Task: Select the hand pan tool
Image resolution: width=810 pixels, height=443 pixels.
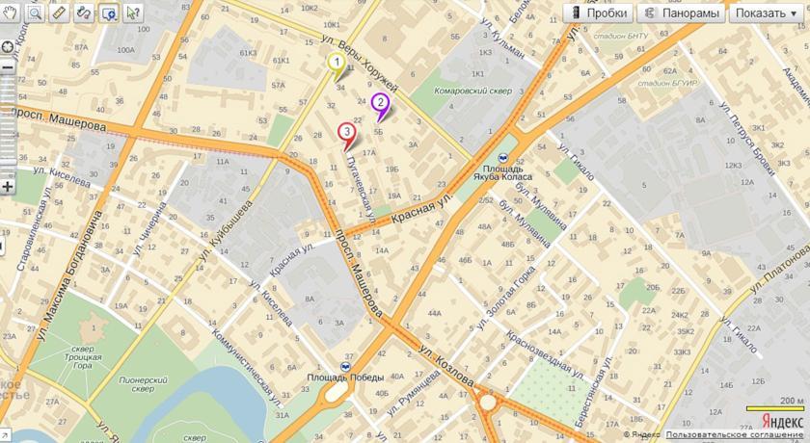Action: tap(10, 13)
